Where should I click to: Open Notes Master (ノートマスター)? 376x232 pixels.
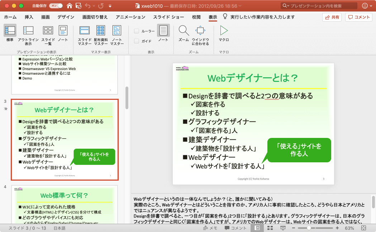coord(117,35)
